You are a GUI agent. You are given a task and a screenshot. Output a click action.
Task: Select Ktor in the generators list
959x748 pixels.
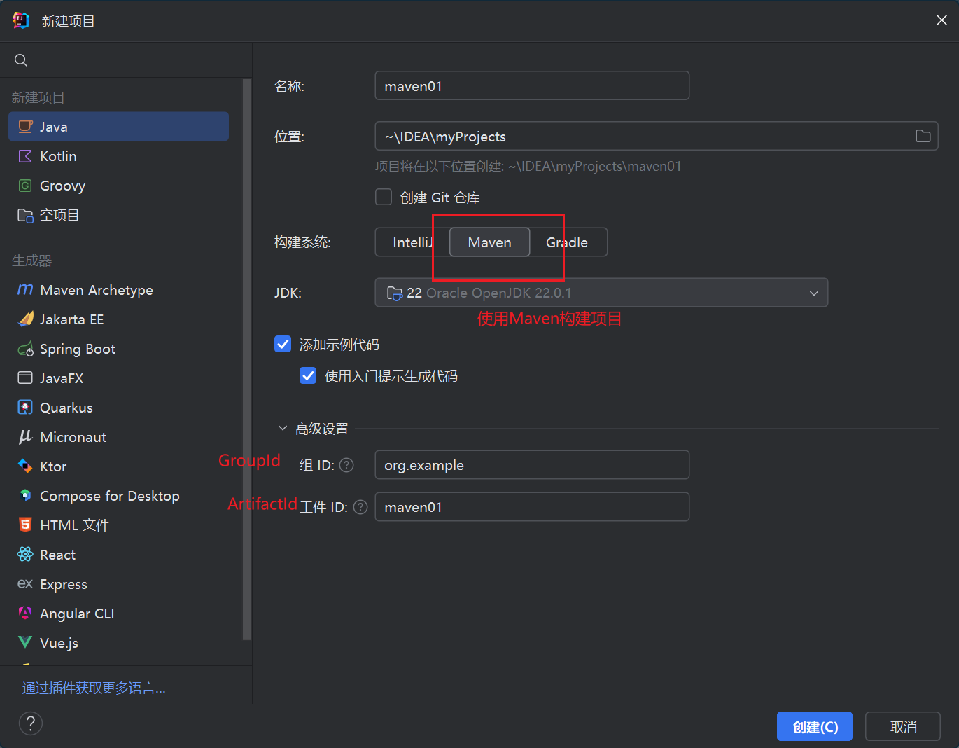point(118,466)
